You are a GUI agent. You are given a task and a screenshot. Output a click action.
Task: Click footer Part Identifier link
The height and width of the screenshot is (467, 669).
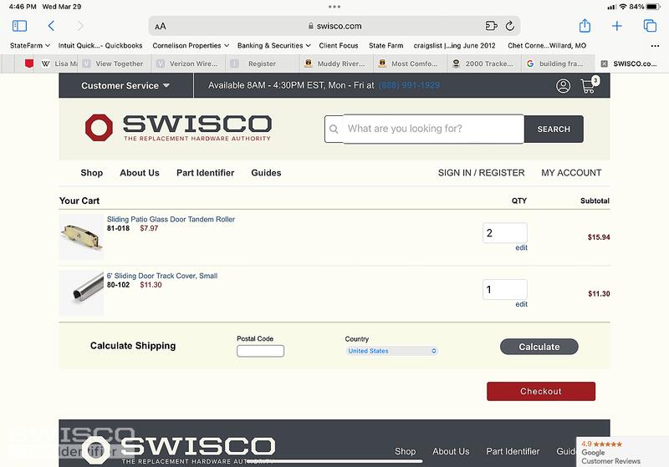pyautogui.click(x=513, y=451)
